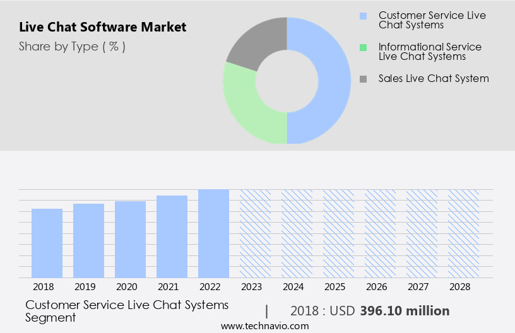The width and height of the screenshot is (515, 333).
Task: Click the 2018 bar in the chart
Action: point(47,243)
